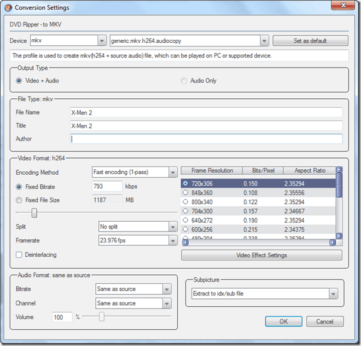Click the Cancel button
Viewport: 361px width, 346px height.
point(325,321)
